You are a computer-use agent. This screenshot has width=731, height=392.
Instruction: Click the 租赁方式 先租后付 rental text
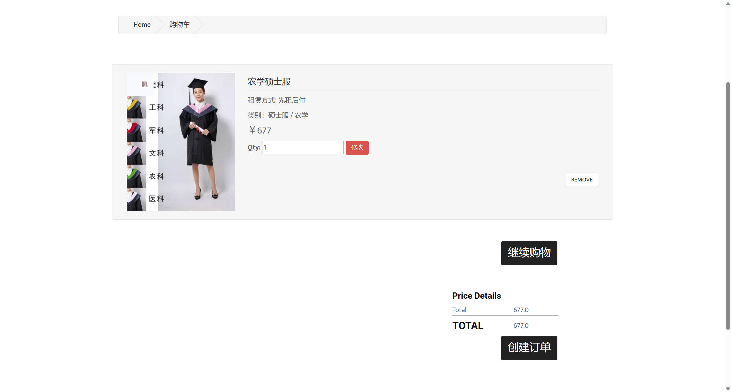(x=276, y=100)
